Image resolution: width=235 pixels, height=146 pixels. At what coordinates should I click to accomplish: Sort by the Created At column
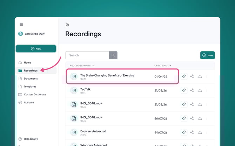[163, 66]
